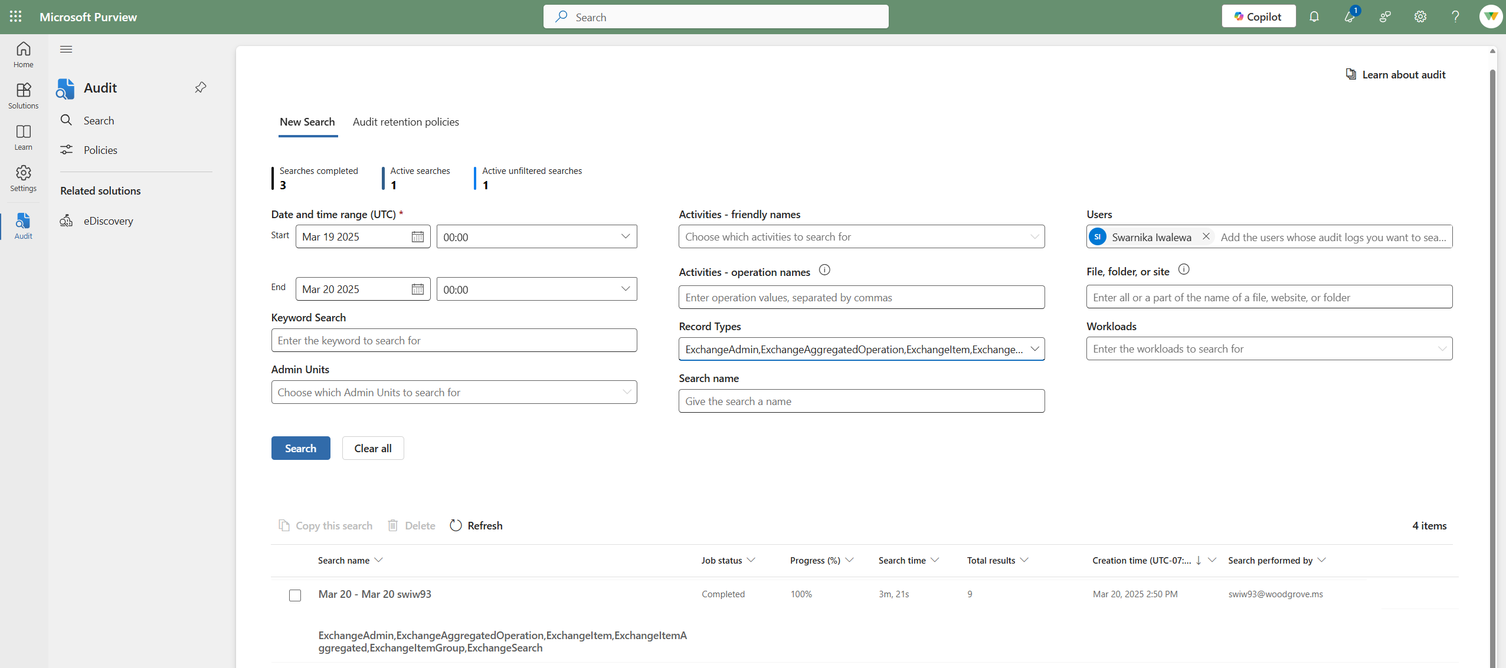Expand the Record Types dropdown
This screenshot has width=1506, height=668.
[1034, 349]
